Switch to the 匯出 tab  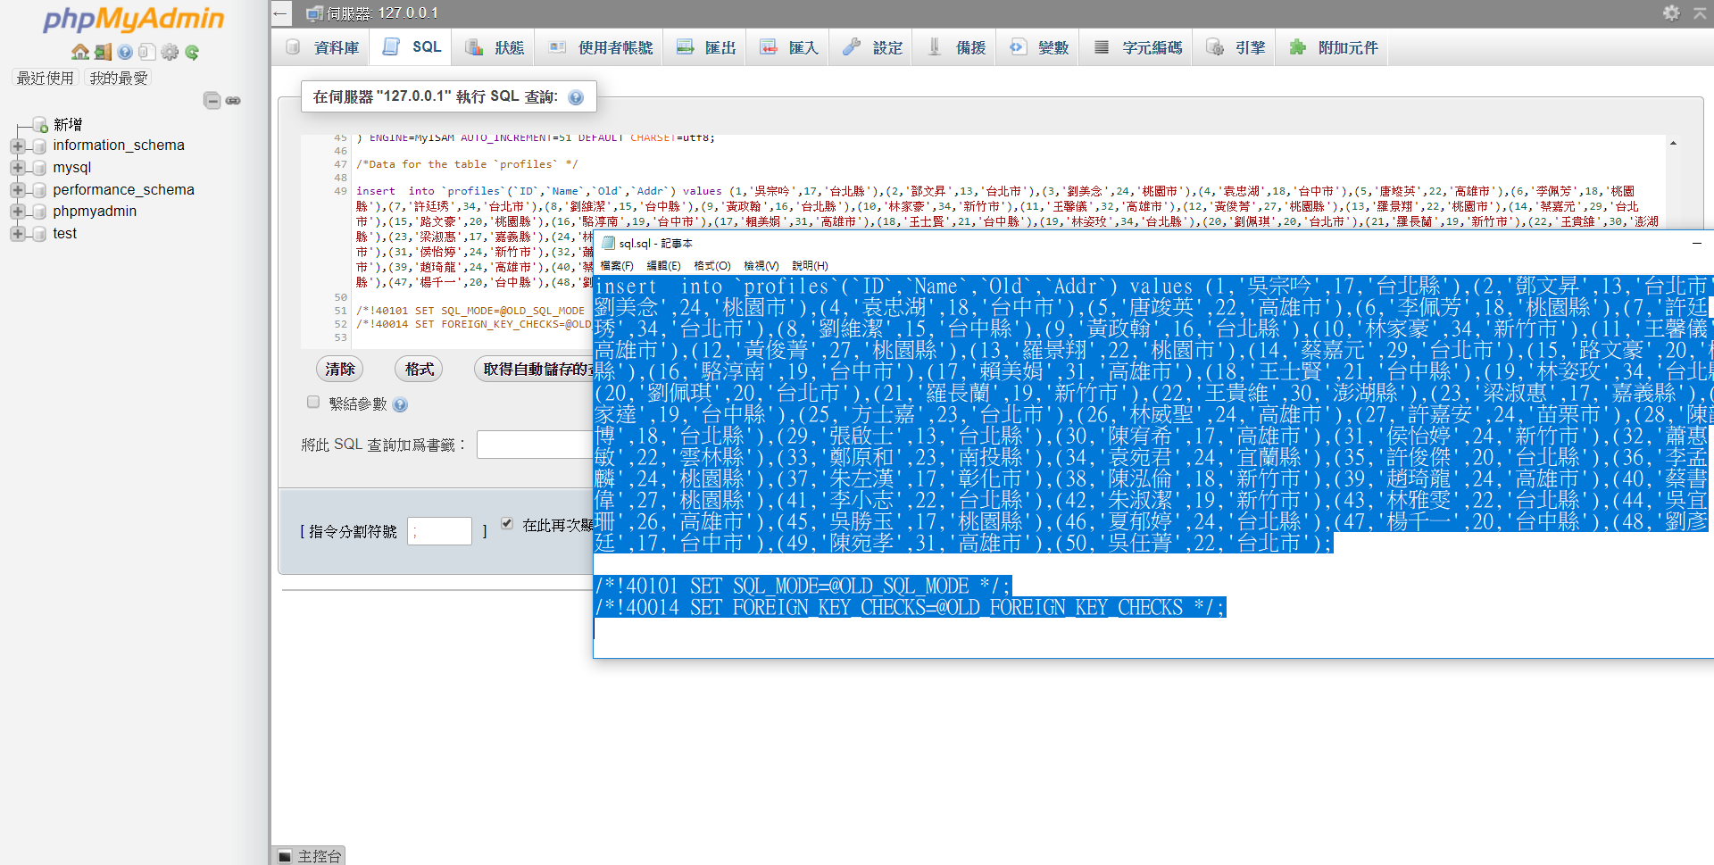pyautogui.click(x=706, y=47)
